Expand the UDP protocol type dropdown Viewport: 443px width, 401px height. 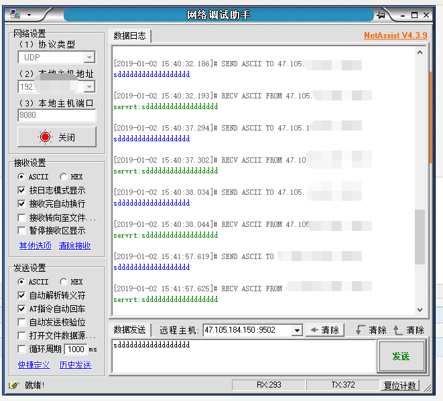pyautogui.click(x=89, y=58)
